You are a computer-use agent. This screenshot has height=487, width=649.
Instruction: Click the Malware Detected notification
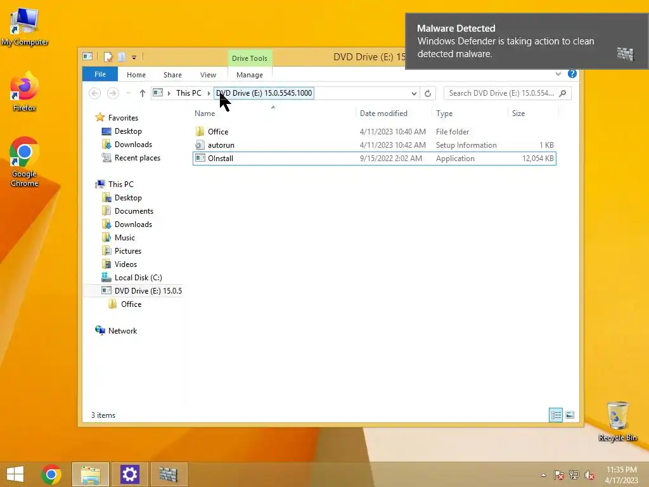coord(527,41)
